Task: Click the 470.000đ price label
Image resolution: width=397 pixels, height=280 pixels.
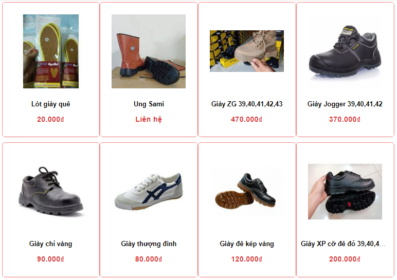Action: (247, 119)
